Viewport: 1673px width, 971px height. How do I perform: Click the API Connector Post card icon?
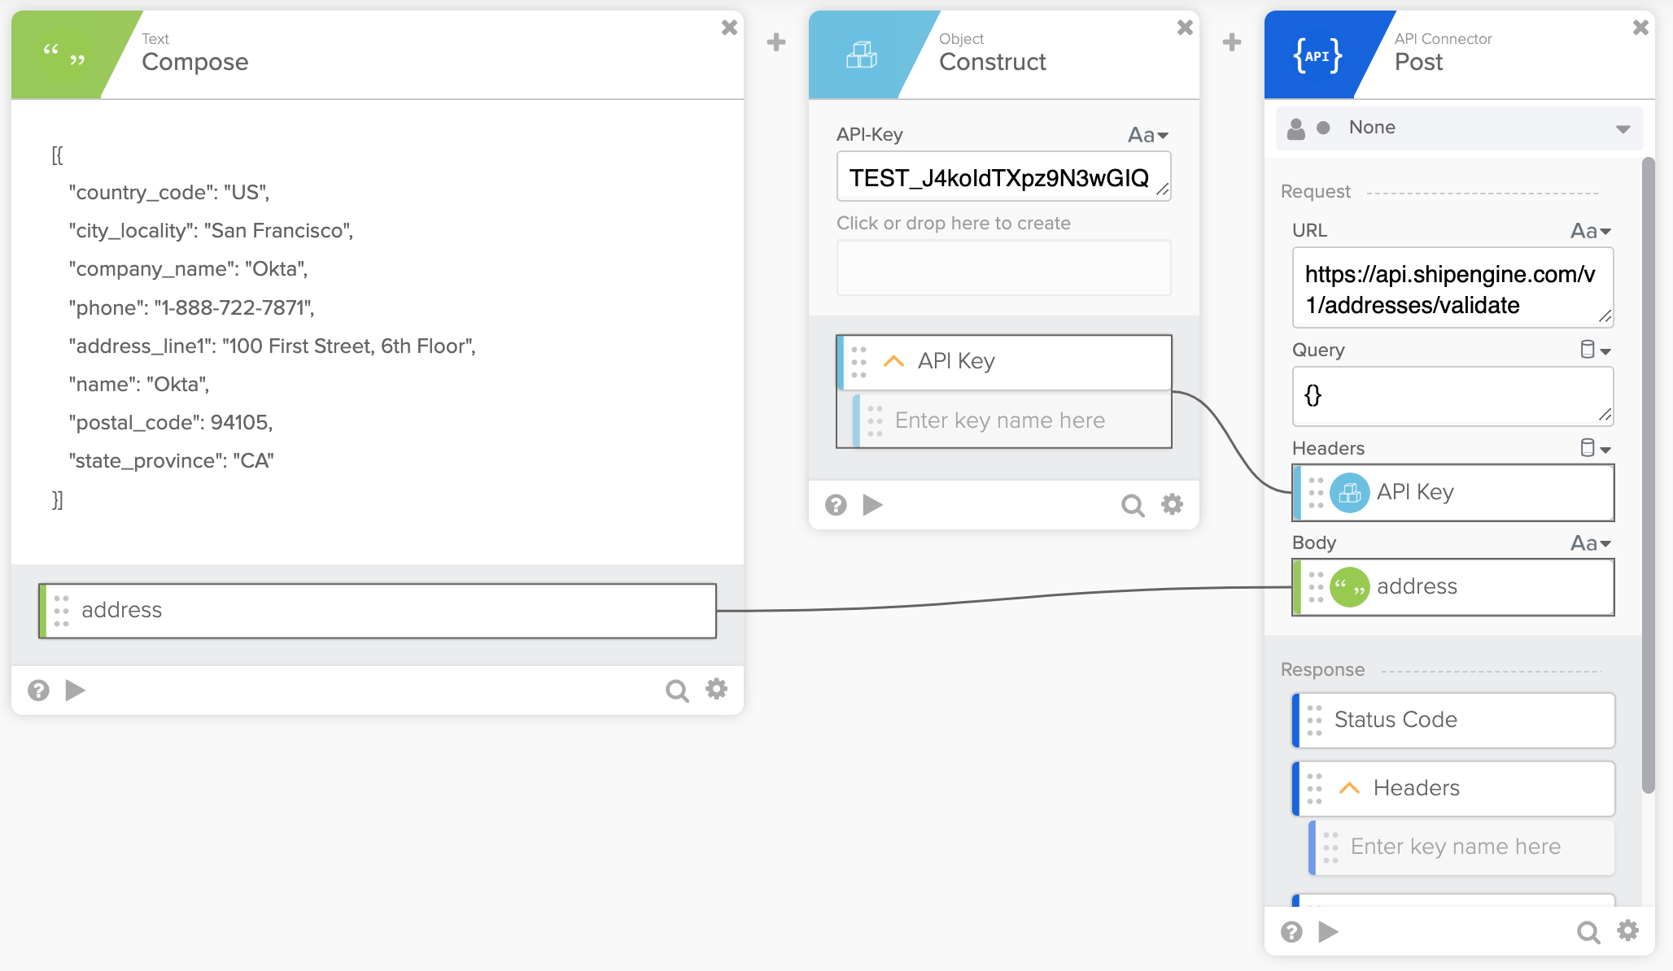click(1317, 55)
